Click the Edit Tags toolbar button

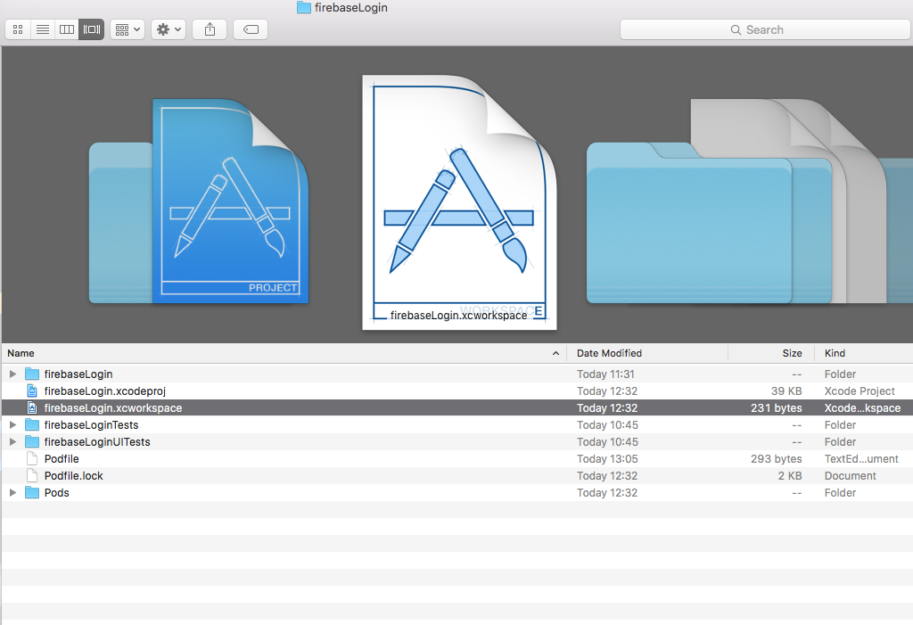[251, 29]
